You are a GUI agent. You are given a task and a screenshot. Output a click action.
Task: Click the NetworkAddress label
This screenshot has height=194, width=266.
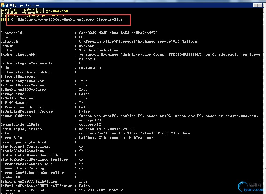[16, 116]
